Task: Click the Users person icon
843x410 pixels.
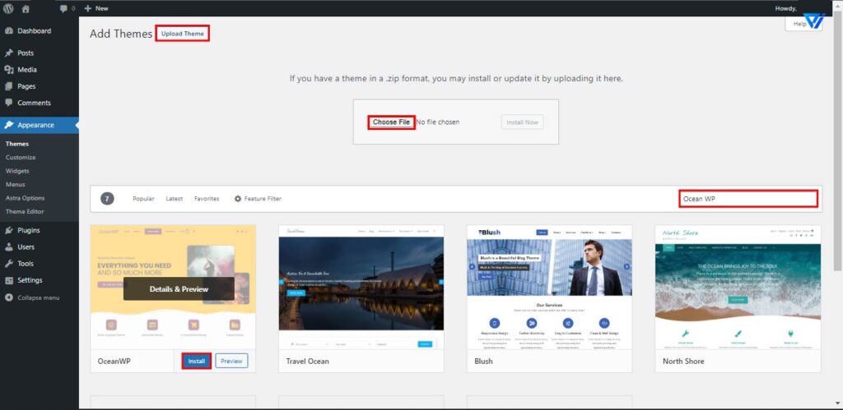Action: pyautogui.click(x=8, y=246)
